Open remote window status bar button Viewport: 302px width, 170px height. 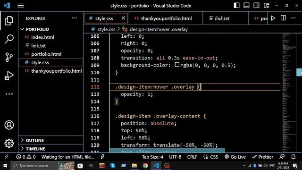click(6, 157)
